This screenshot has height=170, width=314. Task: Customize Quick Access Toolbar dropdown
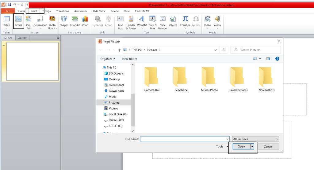pyautogui.click(x=27, y=5)
